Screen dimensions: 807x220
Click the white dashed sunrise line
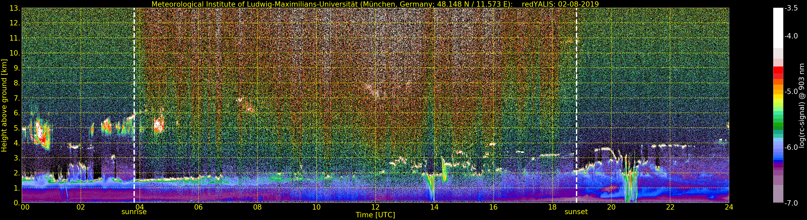(x=134, y=105)
